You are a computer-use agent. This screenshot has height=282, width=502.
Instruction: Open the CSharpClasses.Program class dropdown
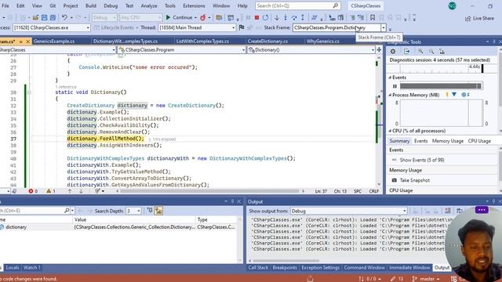click(181, 50)
